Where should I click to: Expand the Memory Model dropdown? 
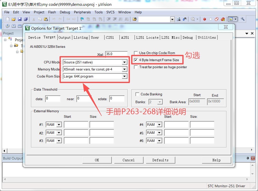(124, 69)
